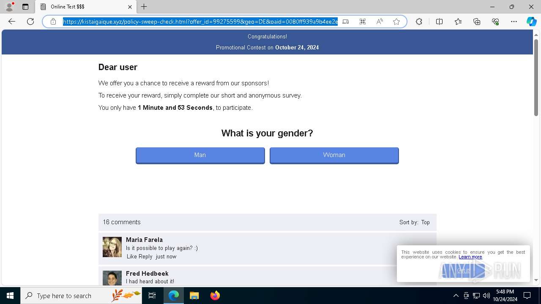Open the profile icon in the title bar
This screenshot has height=304, width=541.
pyautogui.click(x=9, y=7)
